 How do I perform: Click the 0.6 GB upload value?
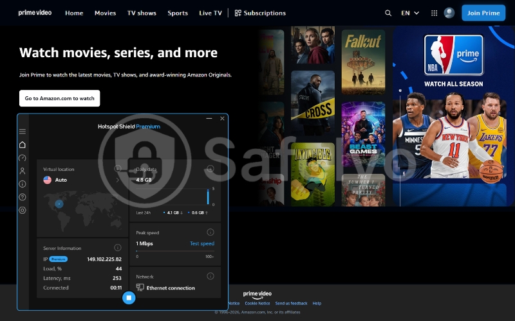pos(198,213)
